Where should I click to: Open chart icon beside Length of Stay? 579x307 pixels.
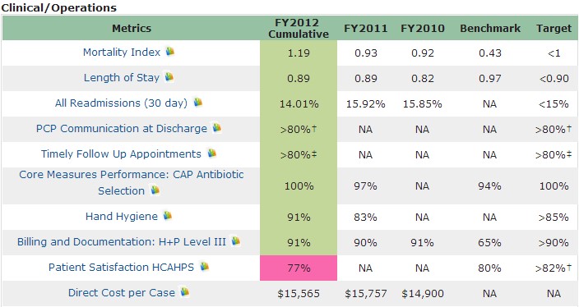(x=169, y=76)
